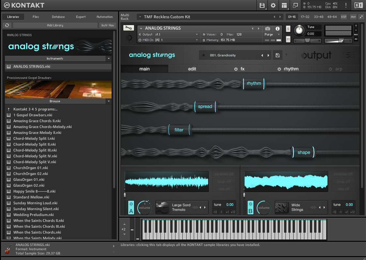Click +12 tune button for layer A
The width and height of the screenshot is (366, 260).
click(x=233, y=212)
